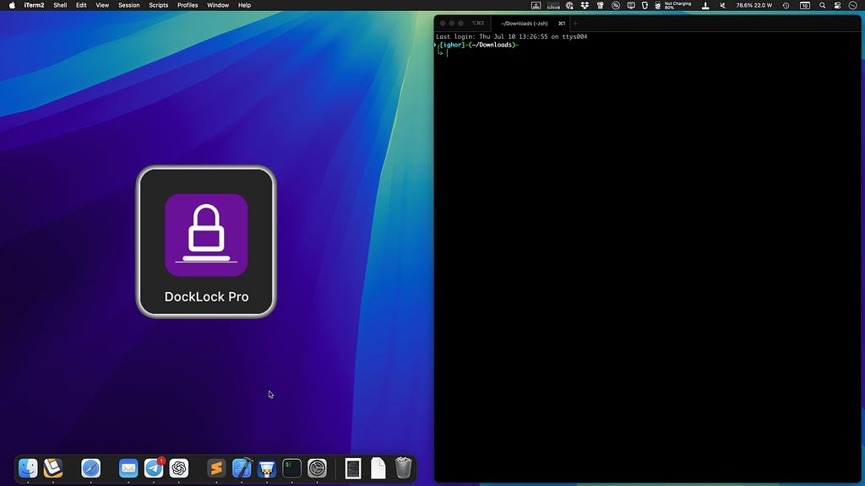865x486 pixels.
Task: Open the Scripts menu
Action: [158, 6]
